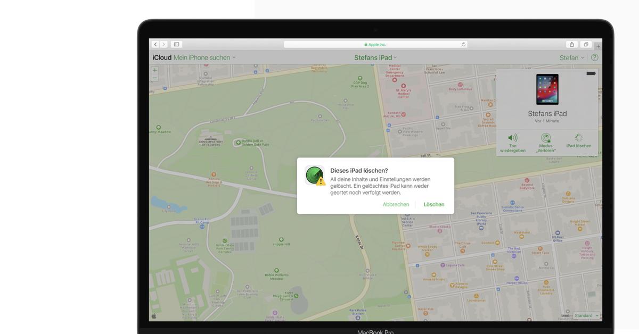The width and height of the screenshot is (639, 334).
Task: Click the Dieses iPad löschen? dialog title
Action: pos(359,171)
